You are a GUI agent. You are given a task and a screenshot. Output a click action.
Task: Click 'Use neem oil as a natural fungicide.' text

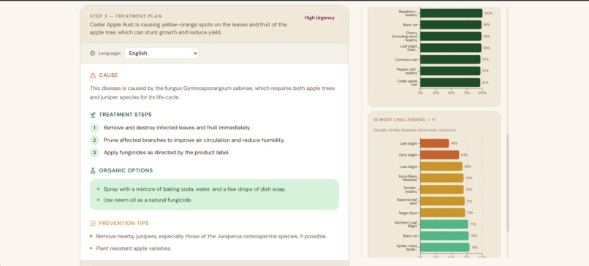pos(148,200)
